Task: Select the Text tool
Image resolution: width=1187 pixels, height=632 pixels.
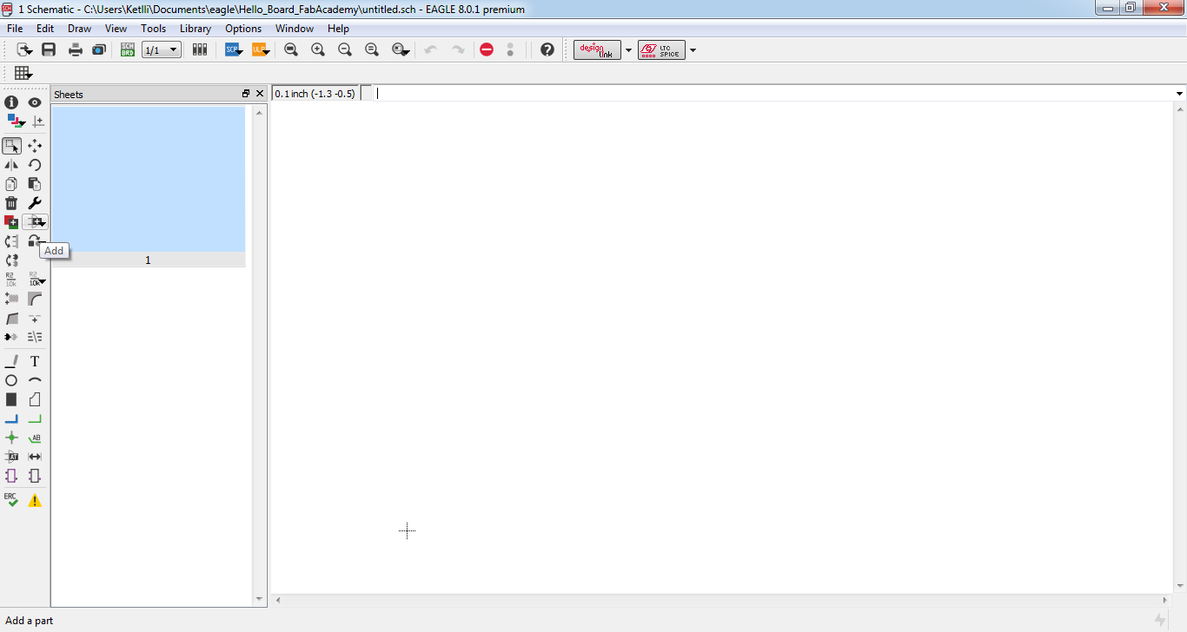Action: point(35,361)
